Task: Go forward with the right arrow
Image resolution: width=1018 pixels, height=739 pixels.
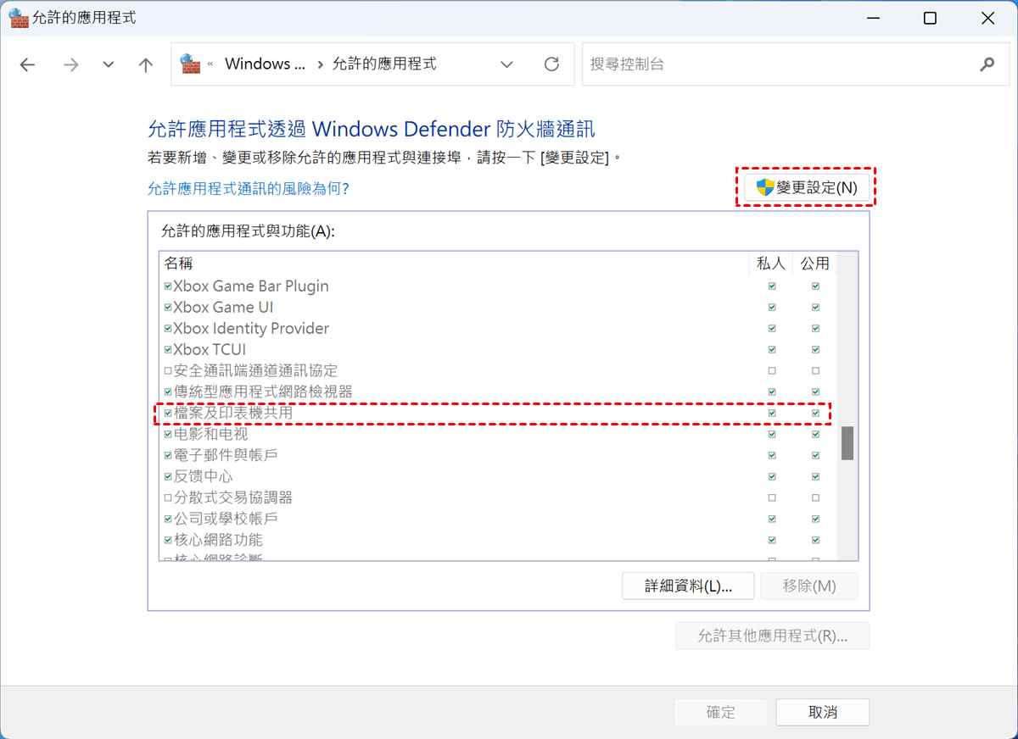Action: click(x=70, y=64)
